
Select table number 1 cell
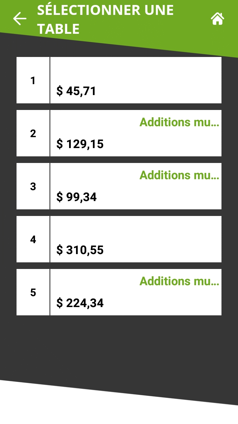click(x=33, y=80)
